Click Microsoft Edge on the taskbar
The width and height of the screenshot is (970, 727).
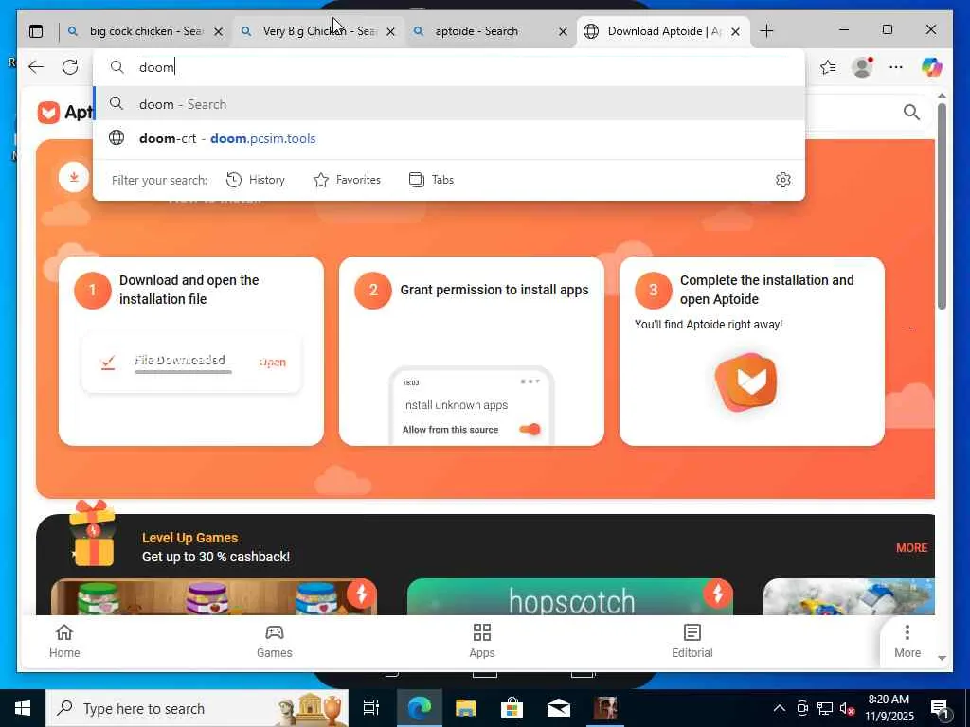click(419, 708)
